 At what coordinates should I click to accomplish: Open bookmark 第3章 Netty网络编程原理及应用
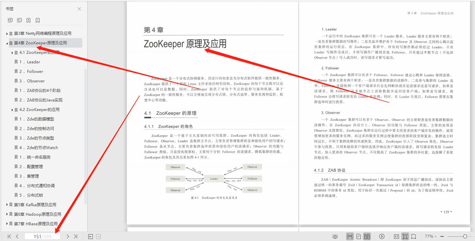pyautogui.click(x=42, y=33)
